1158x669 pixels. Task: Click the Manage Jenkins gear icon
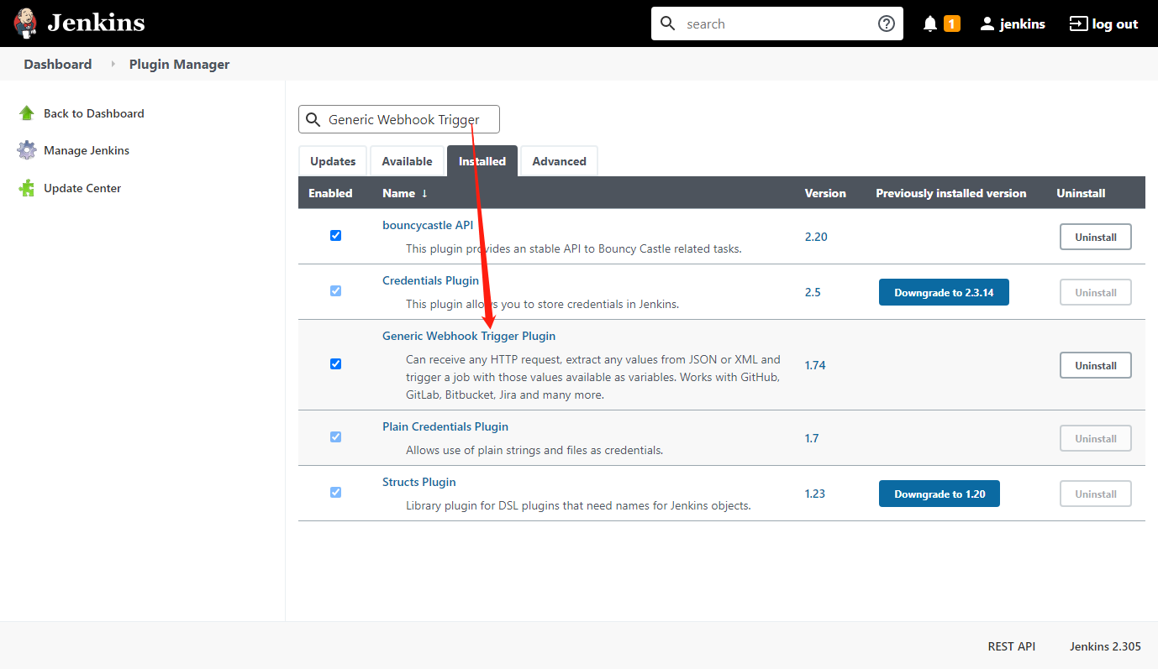click(x=27, y=150)
